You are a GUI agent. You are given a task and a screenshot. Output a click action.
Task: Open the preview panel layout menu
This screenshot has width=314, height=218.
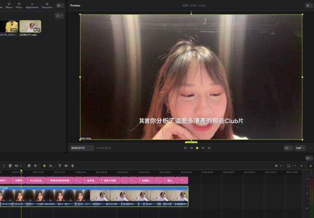pyautogui.click(x=309, y=5)
